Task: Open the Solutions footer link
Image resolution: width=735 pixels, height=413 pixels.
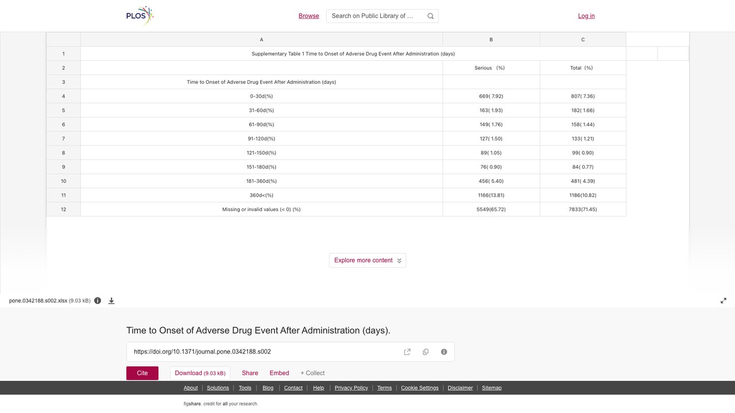Action: (x=218, y=388)
